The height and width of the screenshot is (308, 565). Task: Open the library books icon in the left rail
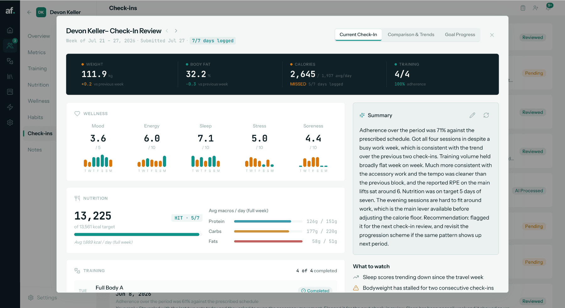tap(10, 77)
